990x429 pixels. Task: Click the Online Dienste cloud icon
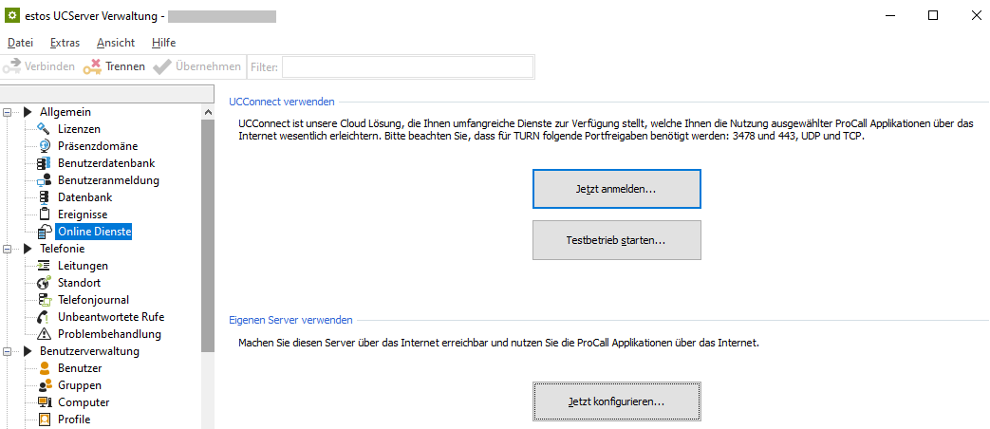tap(45, 232)
